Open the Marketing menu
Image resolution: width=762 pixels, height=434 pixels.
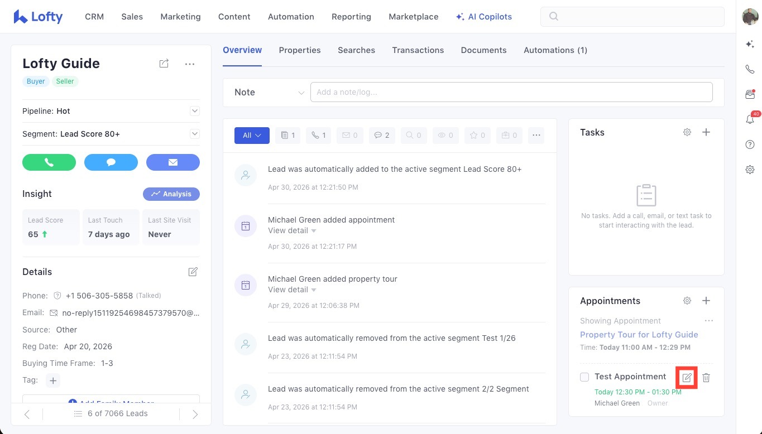[180, 17]
